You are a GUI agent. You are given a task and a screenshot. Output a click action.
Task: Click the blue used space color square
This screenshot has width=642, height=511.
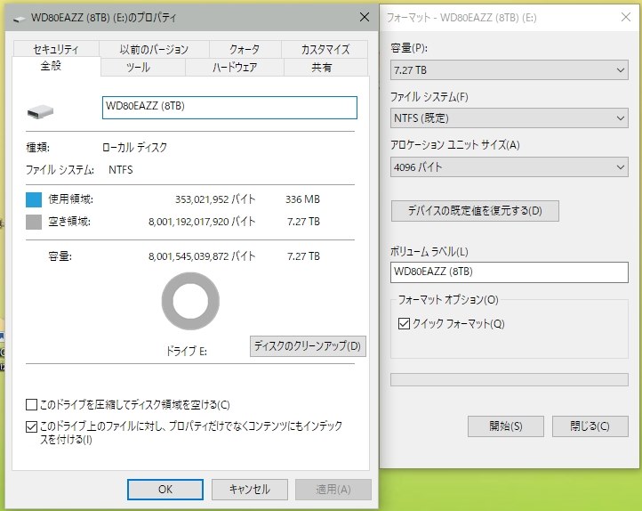point(34,199)
